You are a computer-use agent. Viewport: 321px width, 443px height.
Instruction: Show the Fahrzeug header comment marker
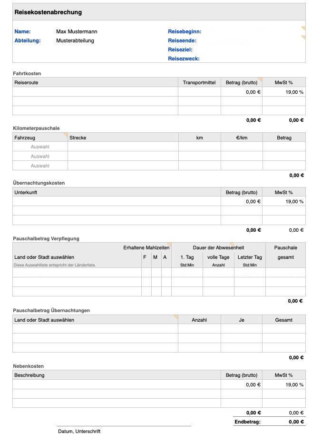pyautogui.click(x=66, y=135)
